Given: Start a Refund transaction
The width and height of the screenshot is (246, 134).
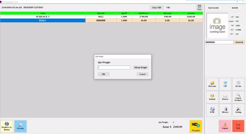Looking at the screenshot, I should click(212, 97).
